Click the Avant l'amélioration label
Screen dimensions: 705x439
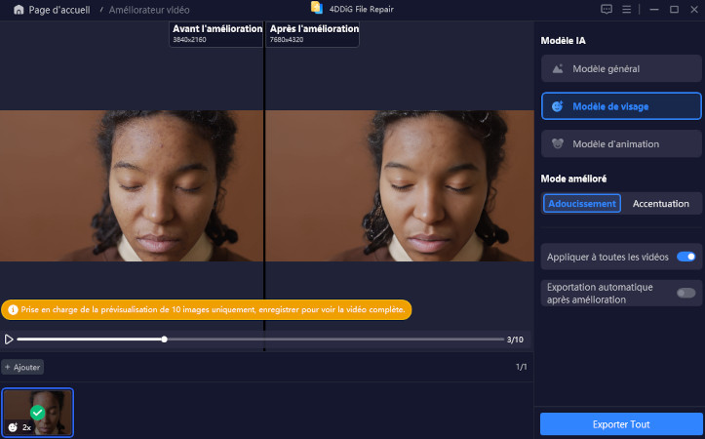(x=217, y=29)
